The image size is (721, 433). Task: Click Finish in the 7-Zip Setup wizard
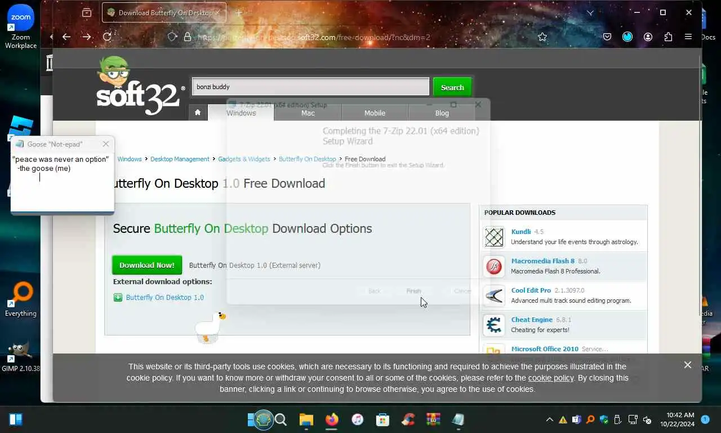click(413, 291)
